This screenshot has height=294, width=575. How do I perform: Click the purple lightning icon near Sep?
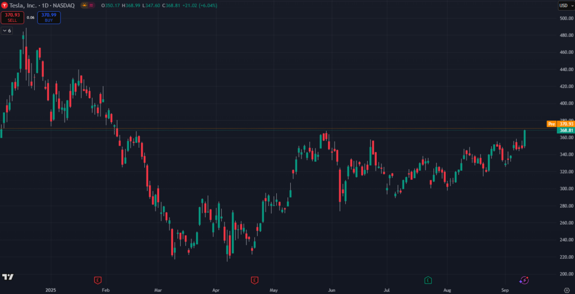(524, 280)
